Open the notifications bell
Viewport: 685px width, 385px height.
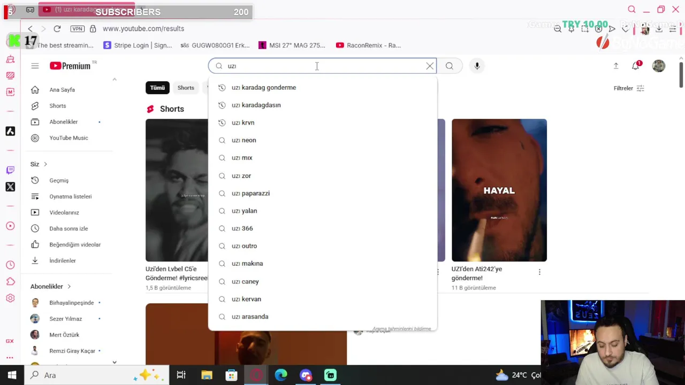pyautogui.click(x=636, y=66)
